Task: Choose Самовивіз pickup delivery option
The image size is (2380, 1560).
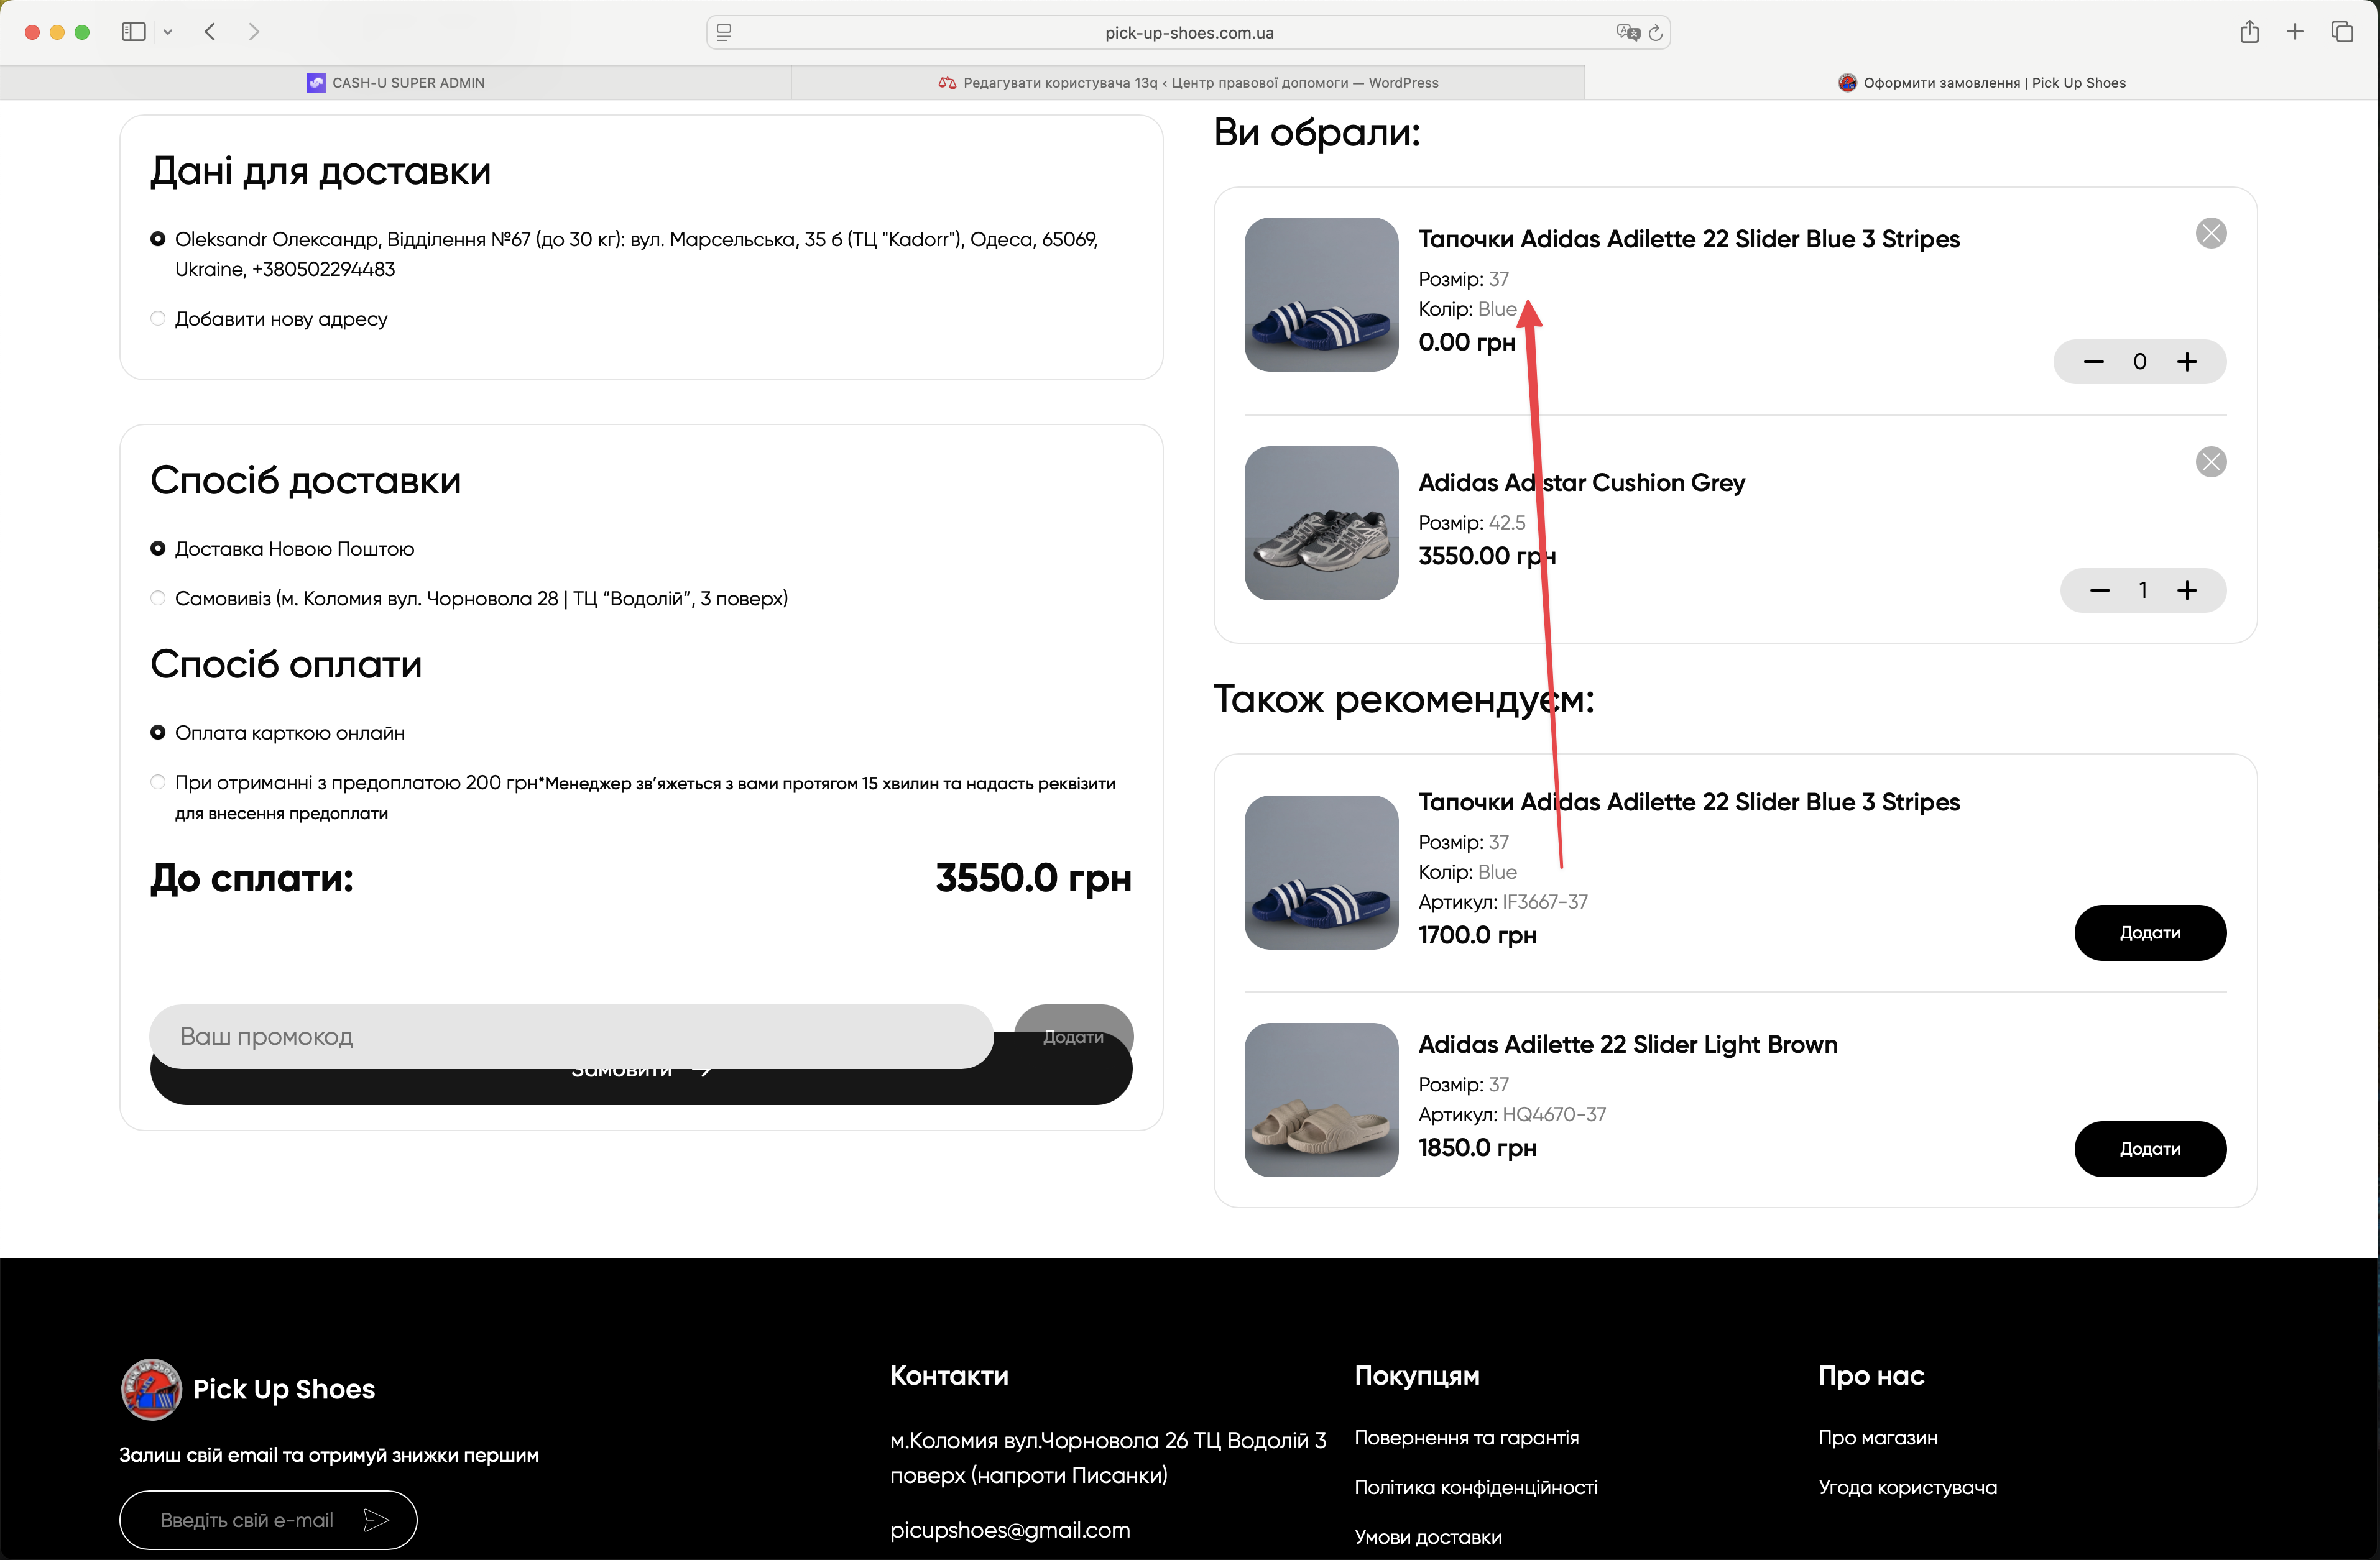Action: point(158,599)
